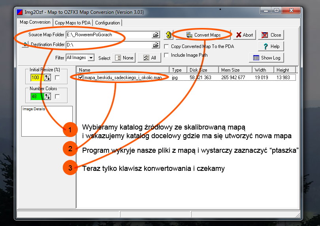
Task: Click the Source Map Folder path field
Action: 109,35
